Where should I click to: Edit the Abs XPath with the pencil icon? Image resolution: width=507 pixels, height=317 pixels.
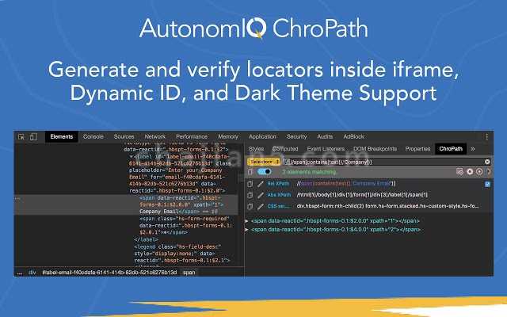(261, 196)
